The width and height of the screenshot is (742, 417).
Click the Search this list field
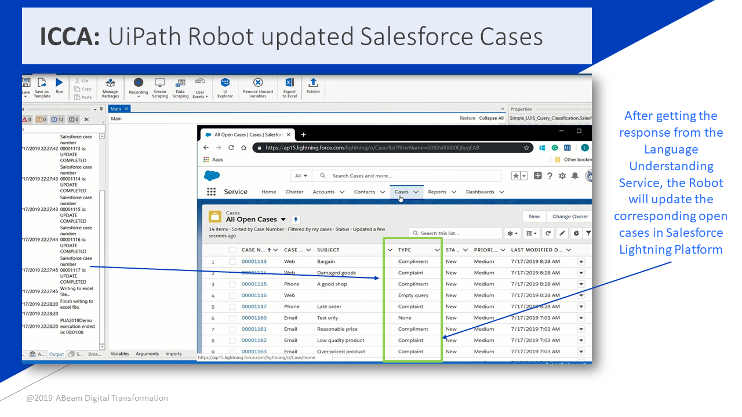point(455,233)
